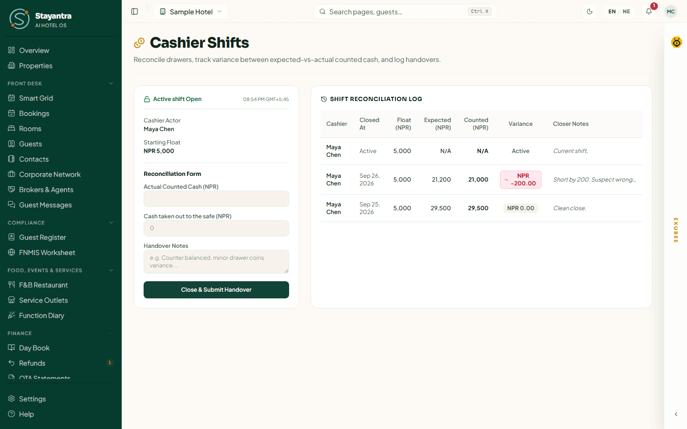Viewport: 687px width, 429px height.
Task: Open the MC user avatar menu
Action: click(671, 11)
